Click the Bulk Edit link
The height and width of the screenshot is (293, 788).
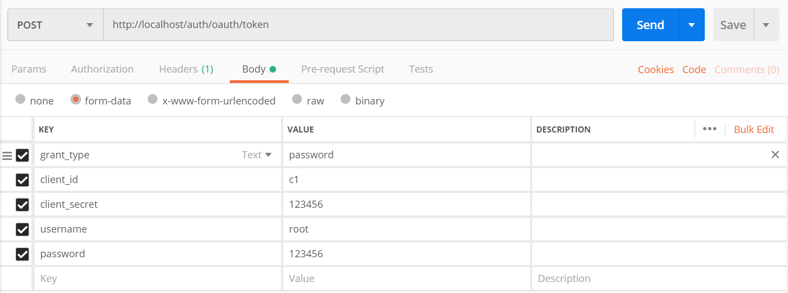[x=754, y=130]
